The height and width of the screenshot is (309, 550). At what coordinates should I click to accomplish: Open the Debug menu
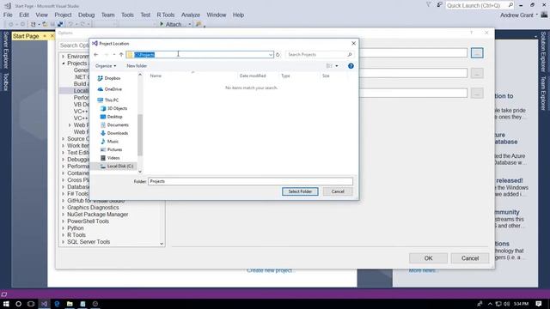pyautogui.click(x=86, y=15)
